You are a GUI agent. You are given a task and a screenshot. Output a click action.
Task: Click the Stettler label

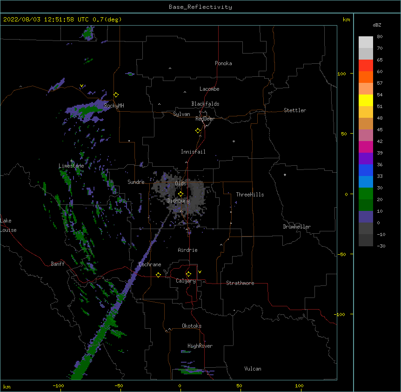coord(295,110)
